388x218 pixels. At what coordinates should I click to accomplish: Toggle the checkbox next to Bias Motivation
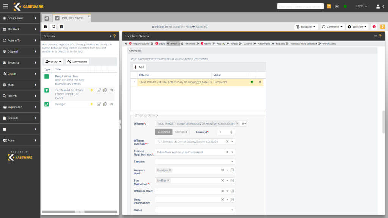click(232, 181)
